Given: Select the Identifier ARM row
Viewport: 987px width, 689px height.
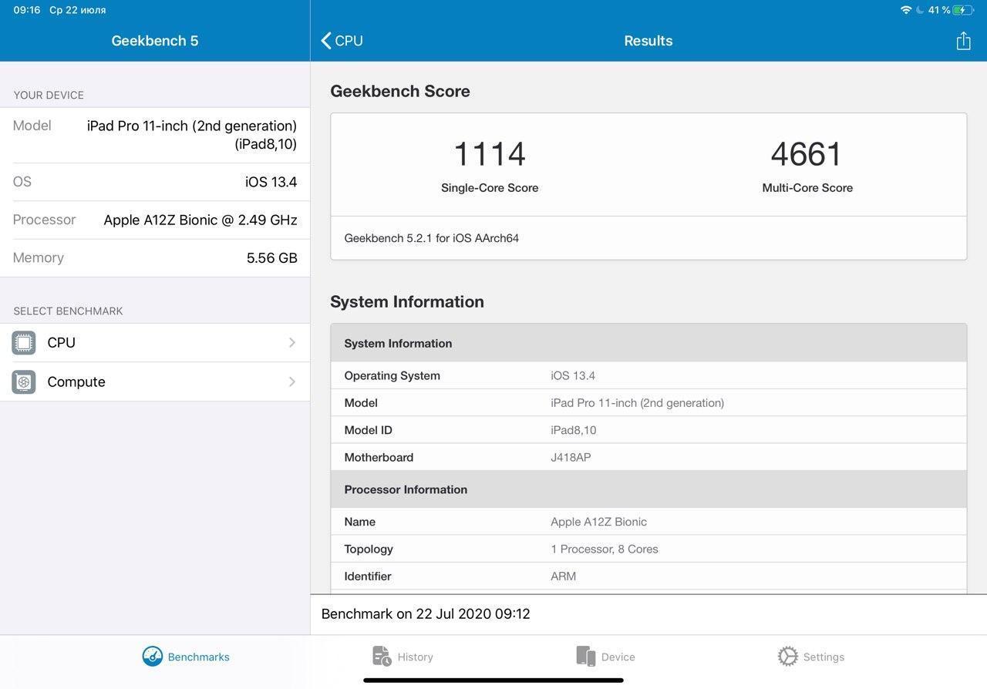Looking at the screenshot, I should click(648, 576).
